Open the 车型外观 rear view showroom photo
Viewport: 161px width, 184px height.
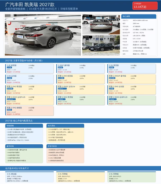click(101, 24)
